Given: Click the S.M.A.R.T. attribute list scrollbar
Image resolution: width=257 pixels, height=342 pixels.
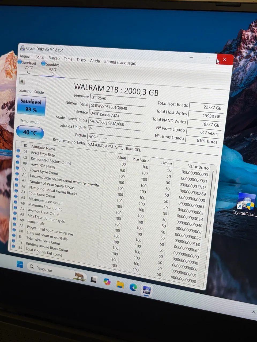Looking at the screenshot, I should pos(209,204).
